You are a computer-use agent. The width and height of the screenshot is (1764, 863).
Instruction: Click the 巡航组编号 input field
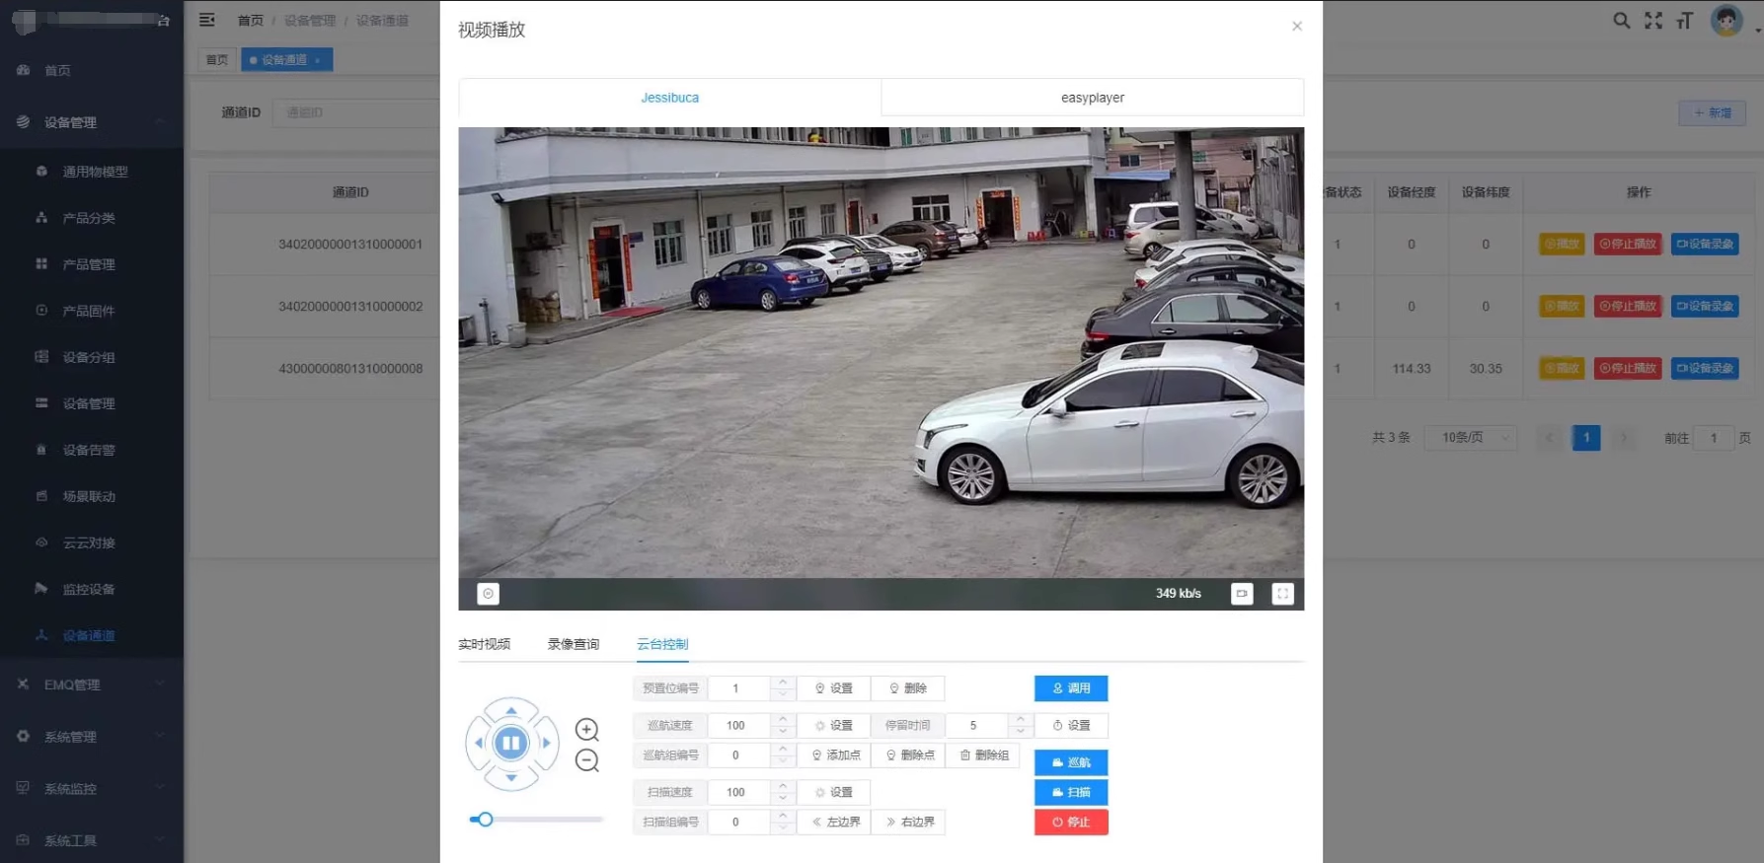coord(737,755)
